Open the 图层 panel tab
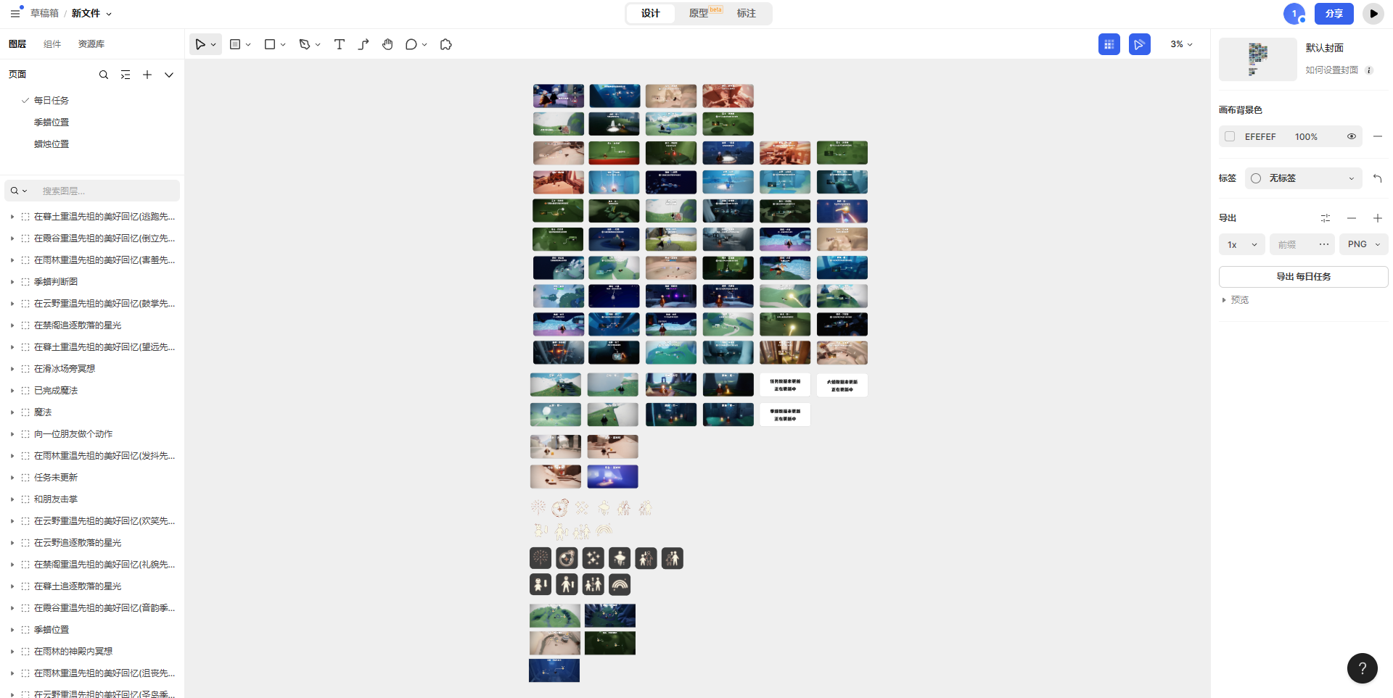Screen dimensions: 1393x698 tap(17, 44)
